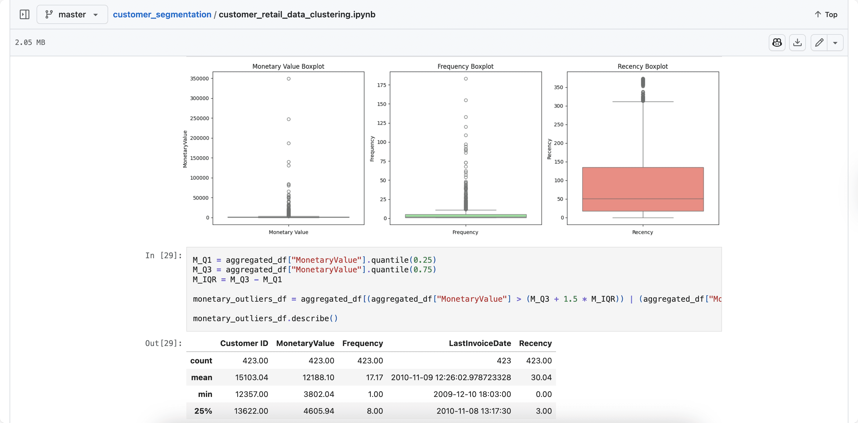Jump to Top of the file
Image resolution: width=858 pixels, height=423 pixels.
pos(831,14)
